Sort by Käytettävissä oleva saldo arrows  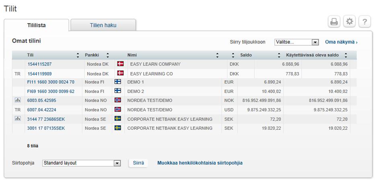[346, 55]
